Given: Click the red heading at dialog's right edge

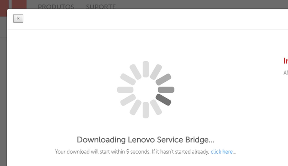Looking at the screenshot, I should click(286, 61).
